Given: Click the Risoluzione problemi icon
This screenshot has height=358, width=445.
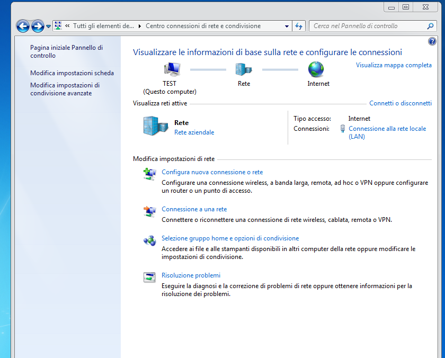Looking at the screenshot, I should 150,277.
